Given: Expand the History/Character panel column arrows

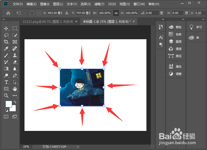Looking at the screenshot, I should coord(163,19).
